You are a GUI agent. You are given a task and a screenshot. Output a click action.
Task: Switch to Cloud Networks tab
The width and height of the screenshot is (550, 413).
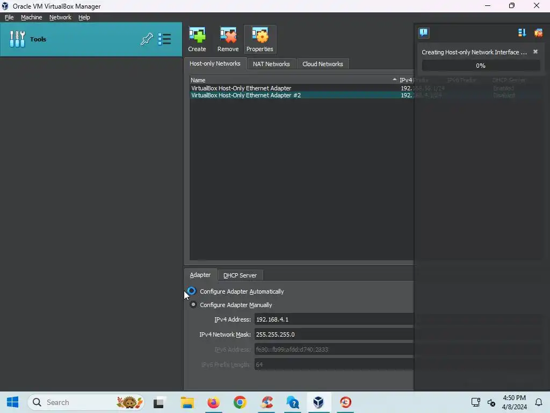pos(322,64)
